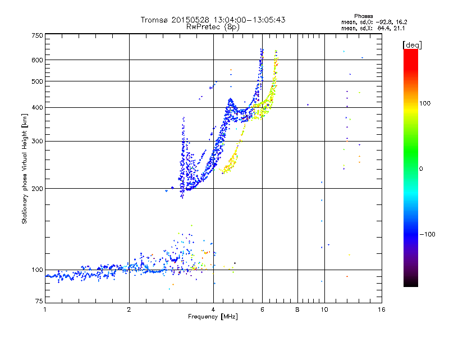Screen dimensions: 449x337
Task: Click the plot title 'Tromsø 20150528 13:04:00-13:05:43'
Action: [213, 20]
